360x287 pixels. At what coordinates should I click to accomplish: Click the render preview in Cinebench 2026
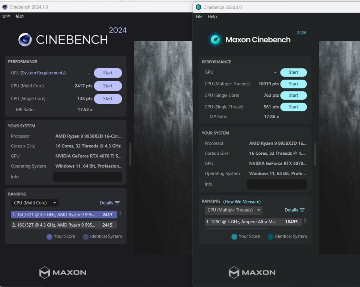click(x=339, y=148)
